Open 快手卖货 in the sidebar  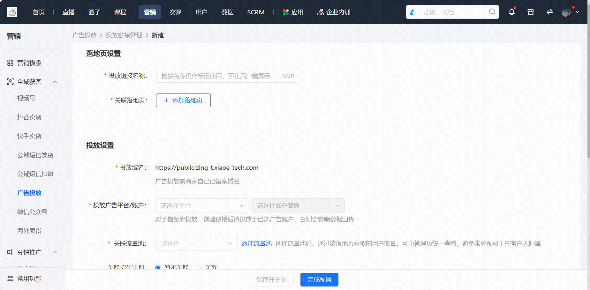[29, 136]
